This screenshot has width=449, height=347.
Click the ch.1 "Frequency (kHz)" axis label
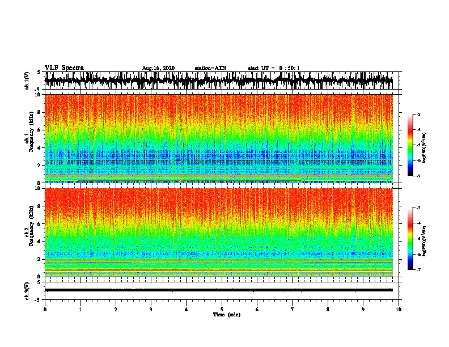[31, 132]
